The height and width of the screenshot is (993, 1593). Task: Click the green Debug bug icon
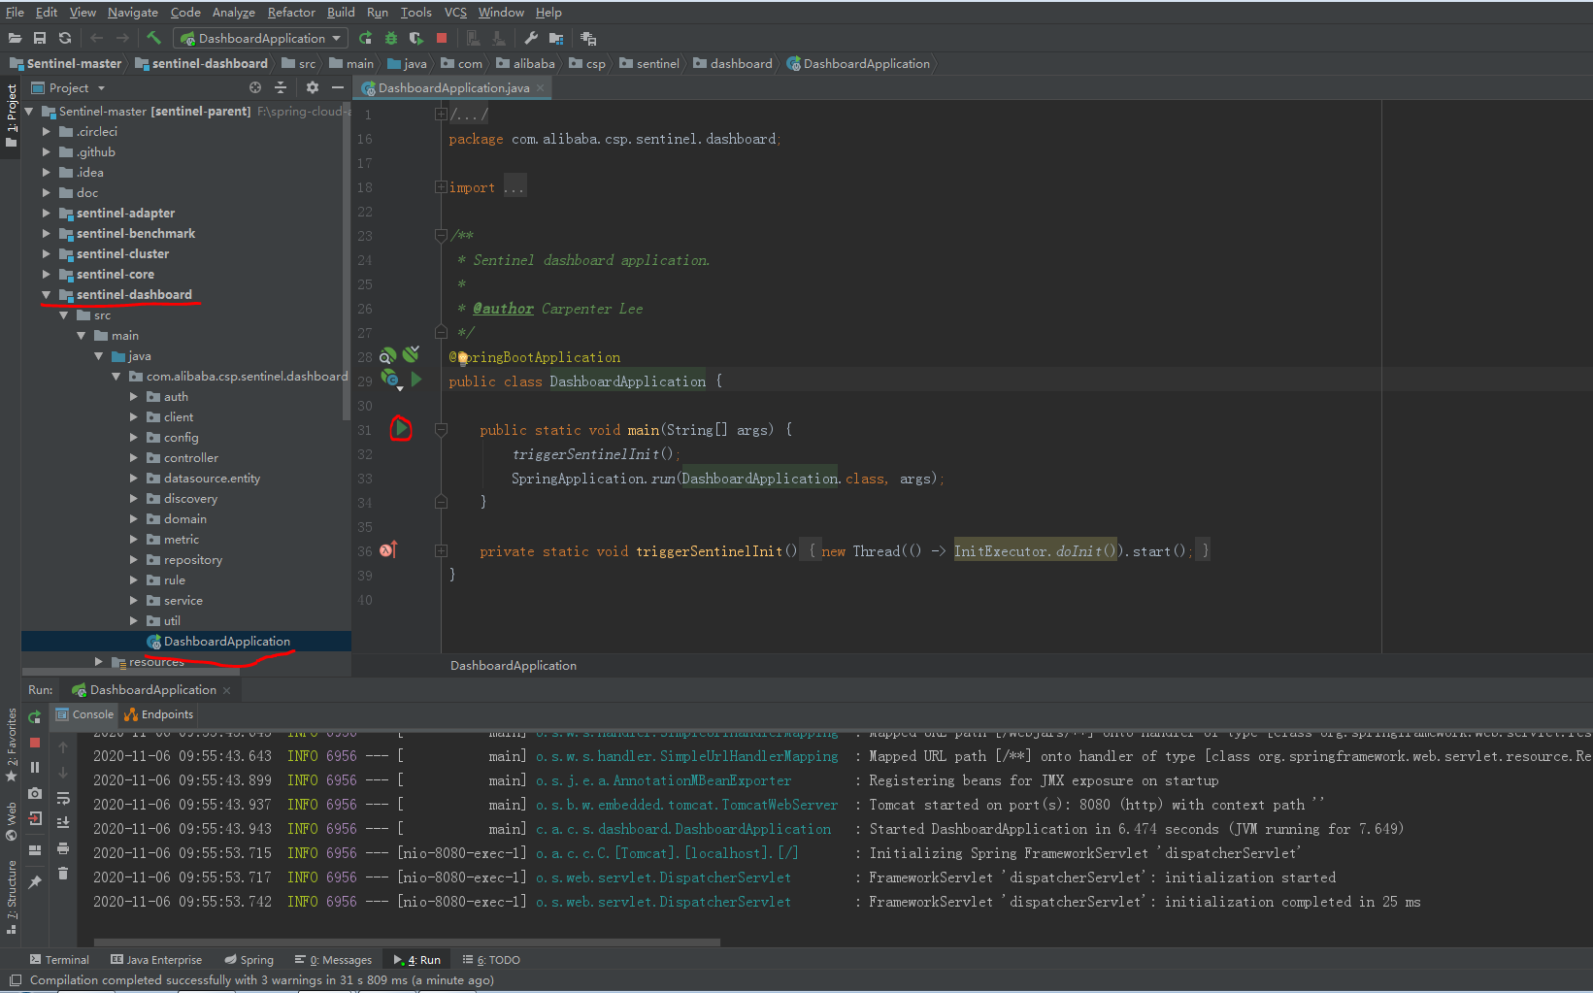(x=391, y=38)
